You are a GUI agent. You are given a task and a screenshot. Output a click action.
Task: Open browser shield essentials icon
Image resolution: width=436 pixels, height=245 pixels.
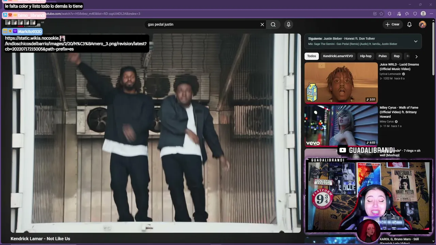(415, 14)
